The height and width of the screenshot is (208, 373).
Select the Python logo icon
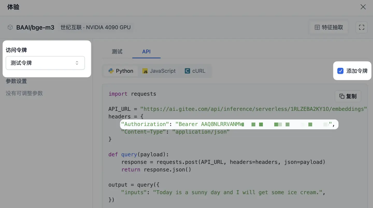tap(111, 71)
